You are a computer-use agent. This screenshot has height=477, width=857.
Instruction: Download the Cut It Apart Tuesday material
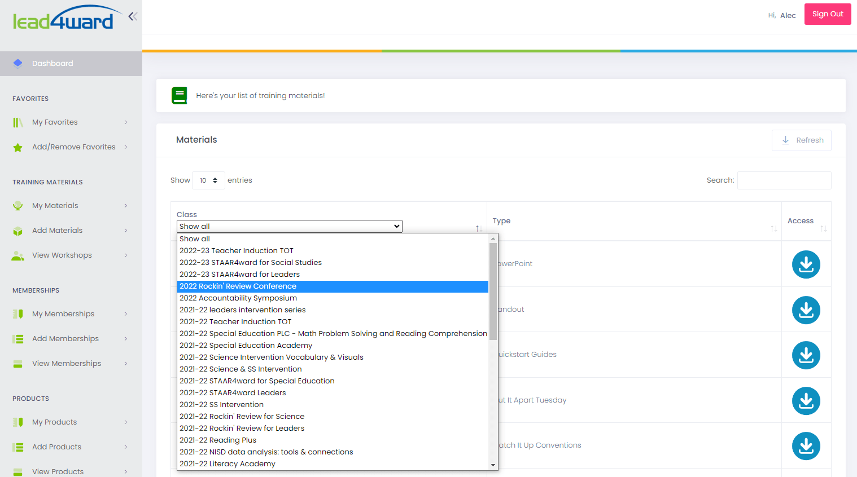pos(806,401)
